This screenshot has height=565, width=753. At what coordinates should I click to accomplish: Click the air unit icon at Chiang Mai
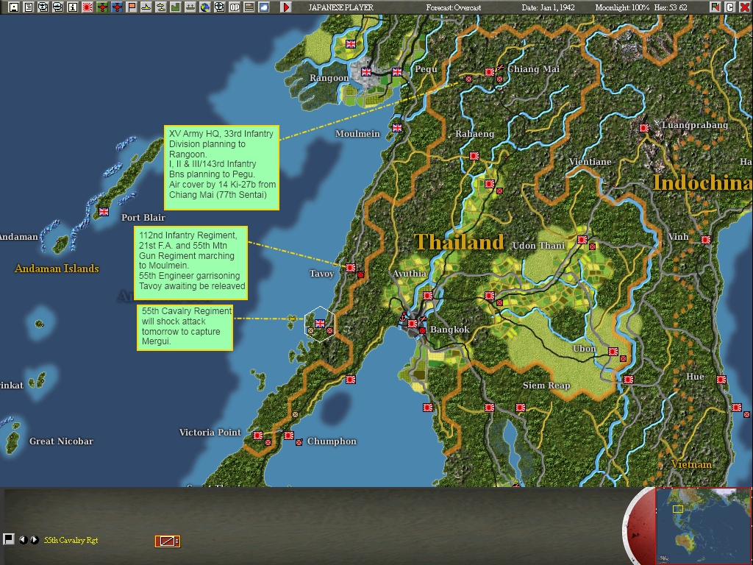pyautogui.click(x=500, y=67)
